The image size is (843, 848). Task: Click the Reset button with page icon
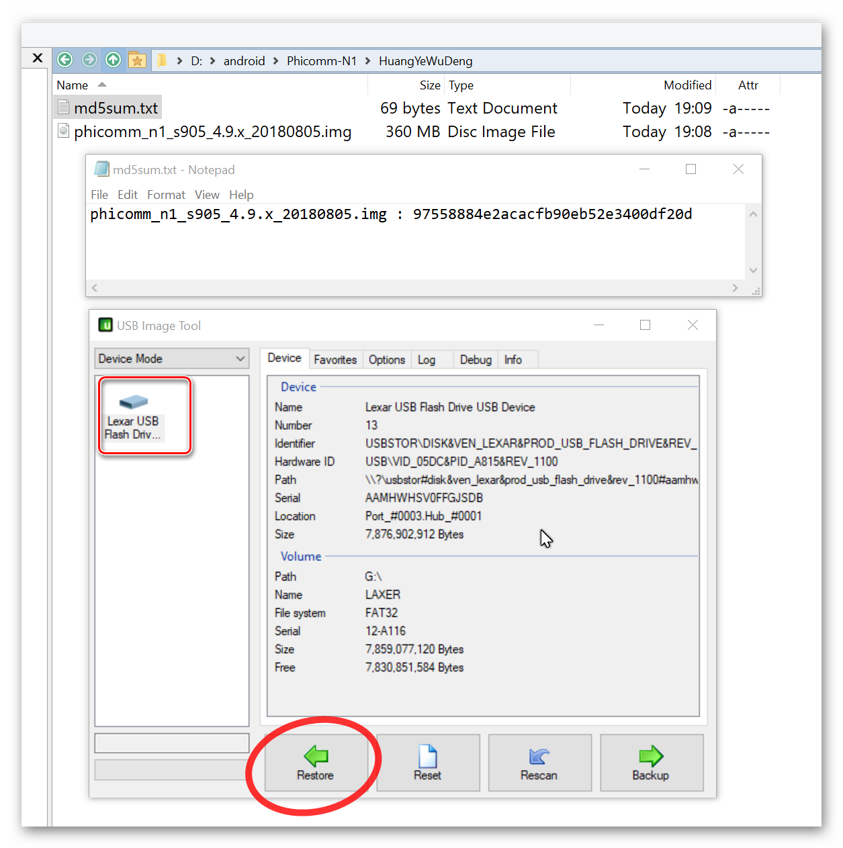(x=428, y=763)
